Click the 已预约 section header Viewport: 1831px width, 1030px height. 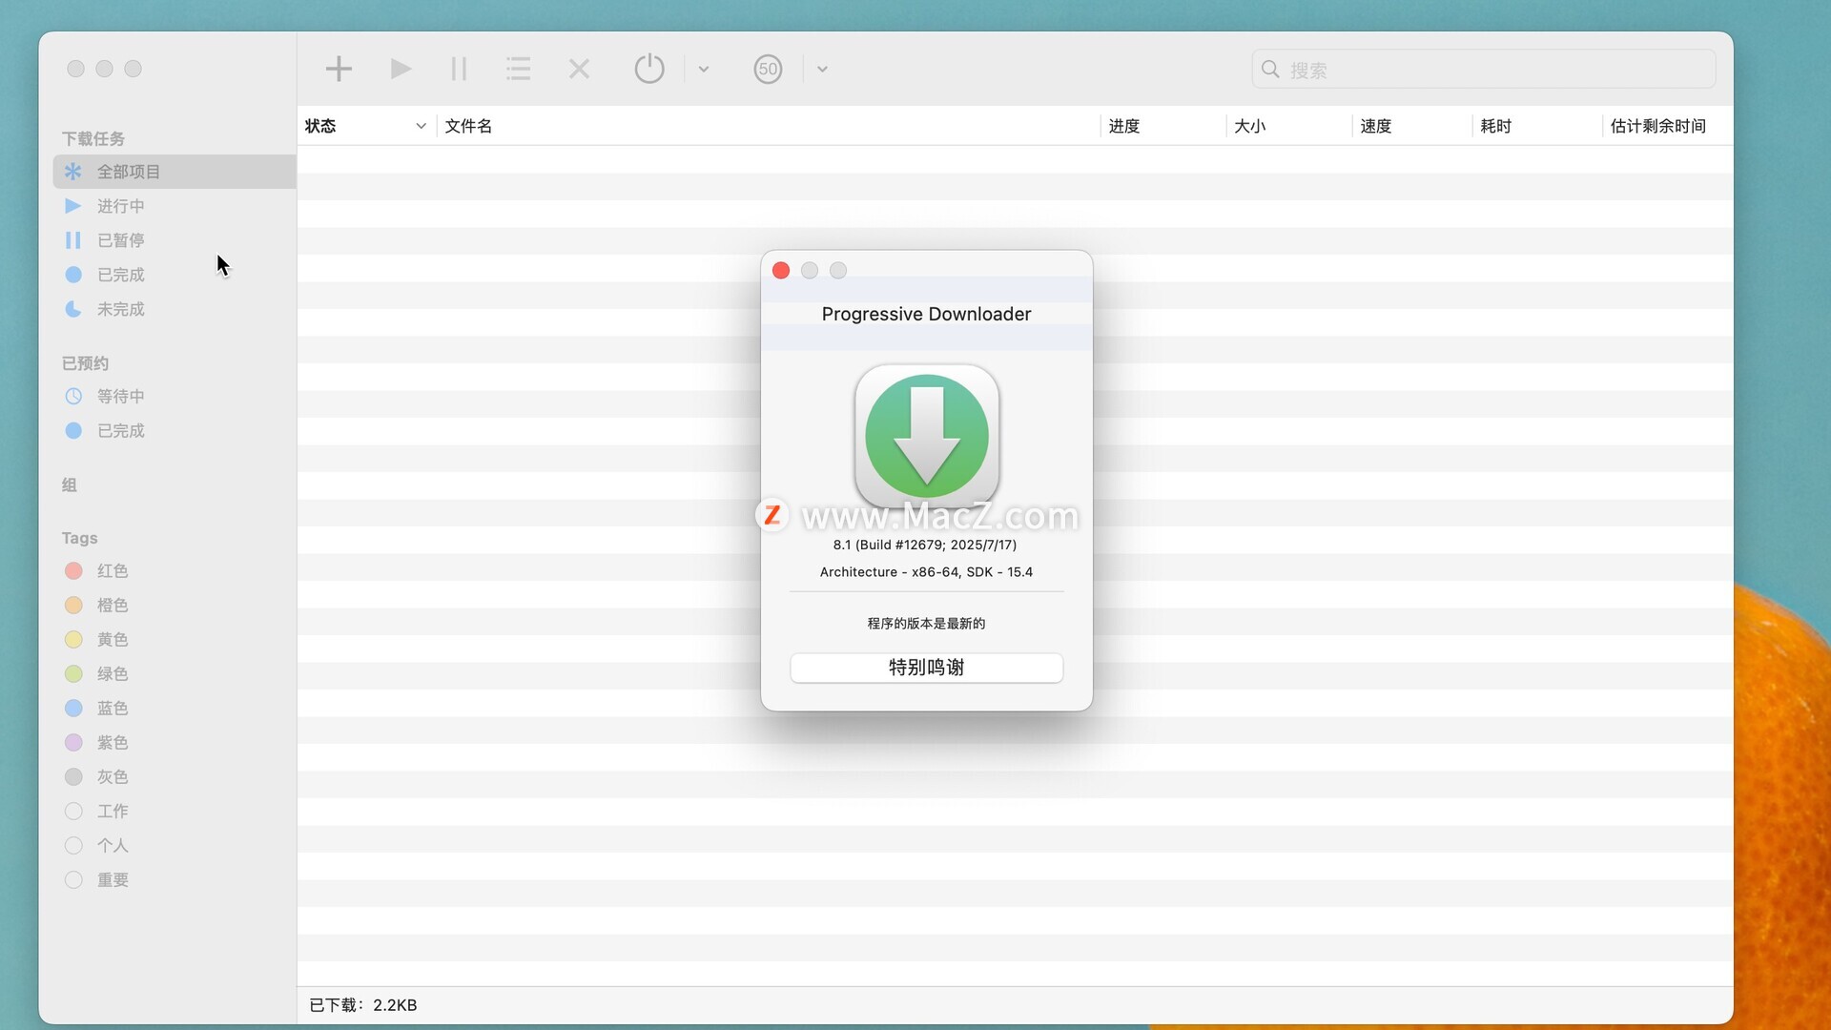coord(86,363)
